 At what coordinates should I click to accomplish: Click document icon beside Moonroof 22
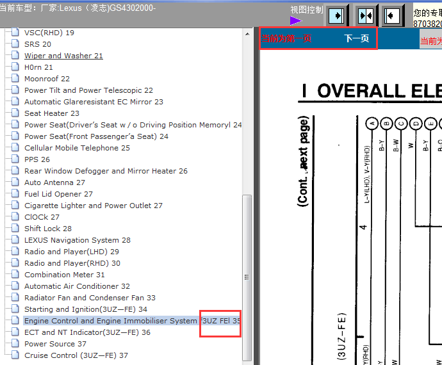pyautogui.click(x=15, y=79)
